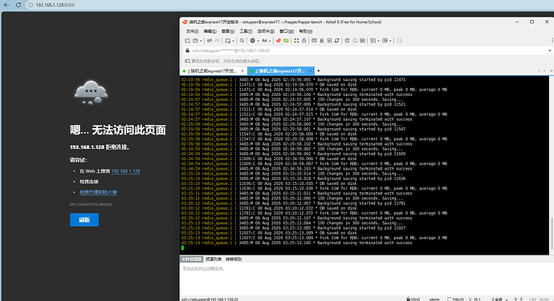This screenshot has width=554, height=301.
Task: Open the 工具(T) menu
Action: 246,31
